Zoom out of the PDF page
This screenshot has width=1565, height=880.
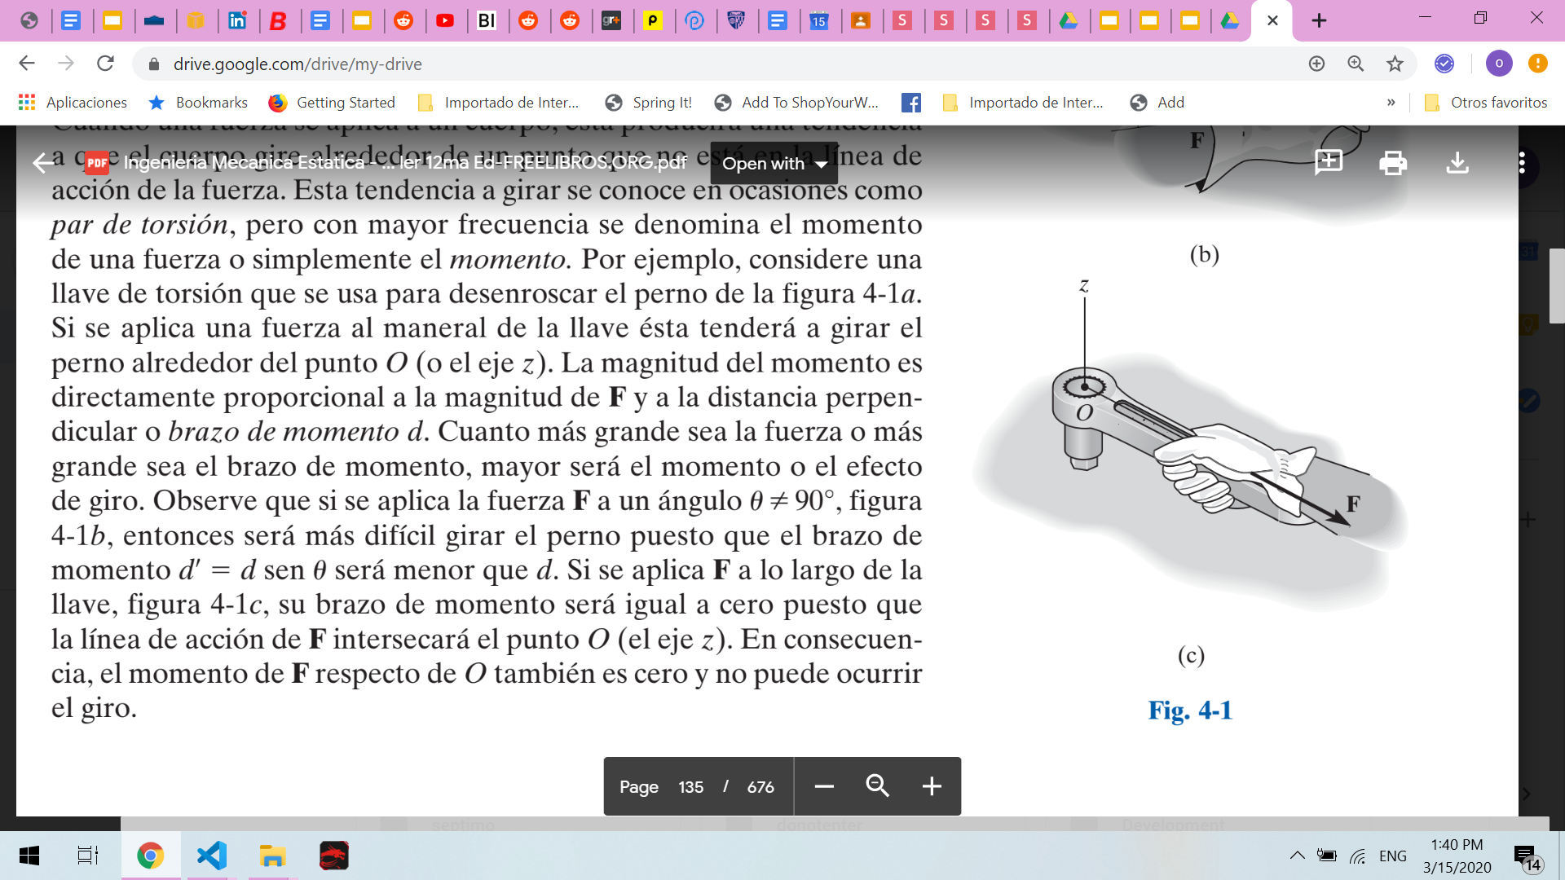click(824, 786)
